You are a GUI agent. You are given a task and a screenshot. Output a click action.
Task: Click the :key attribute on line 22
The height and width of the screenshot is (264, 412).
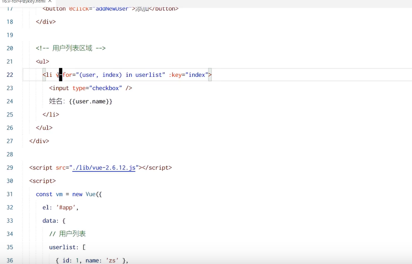pyautogui.click(x=175, y=75)
